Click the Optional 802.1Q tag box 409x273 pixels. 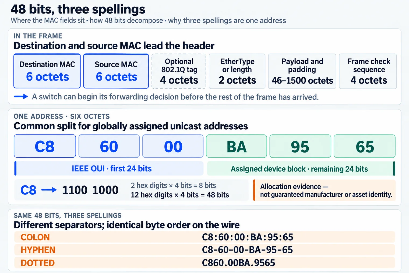(x=179, y=71)
